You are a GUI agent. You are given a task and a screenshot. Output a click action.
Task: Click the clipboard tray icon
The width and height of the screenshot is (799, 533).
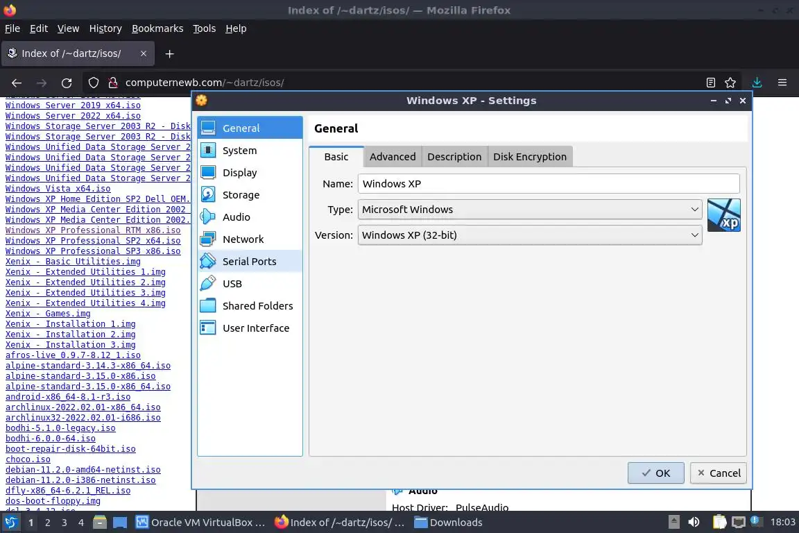pos(719,523)
